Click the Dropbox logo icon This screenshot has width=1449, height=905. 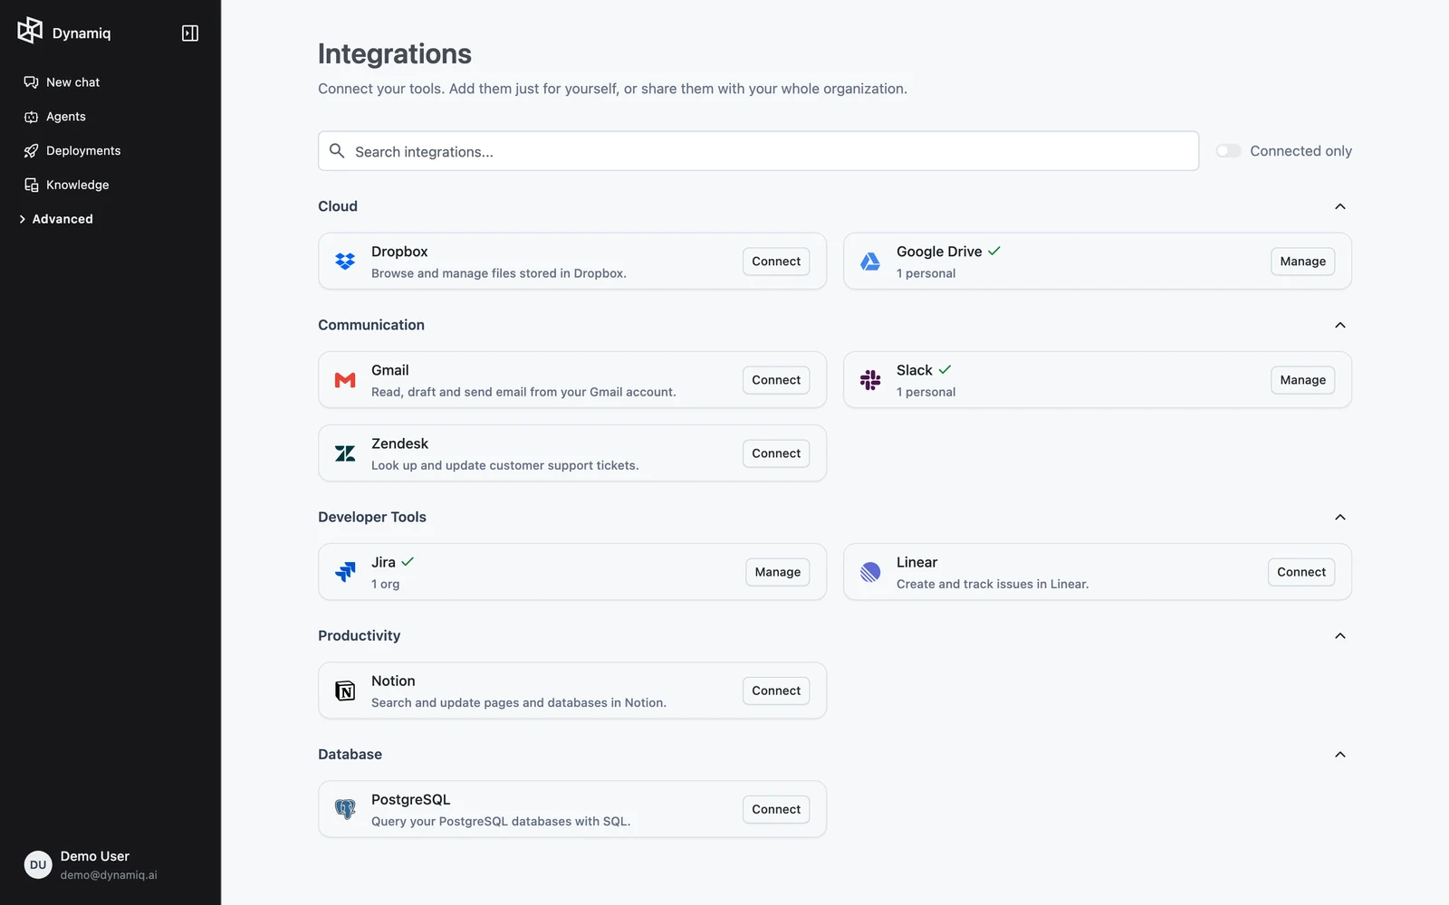(345, 262)
